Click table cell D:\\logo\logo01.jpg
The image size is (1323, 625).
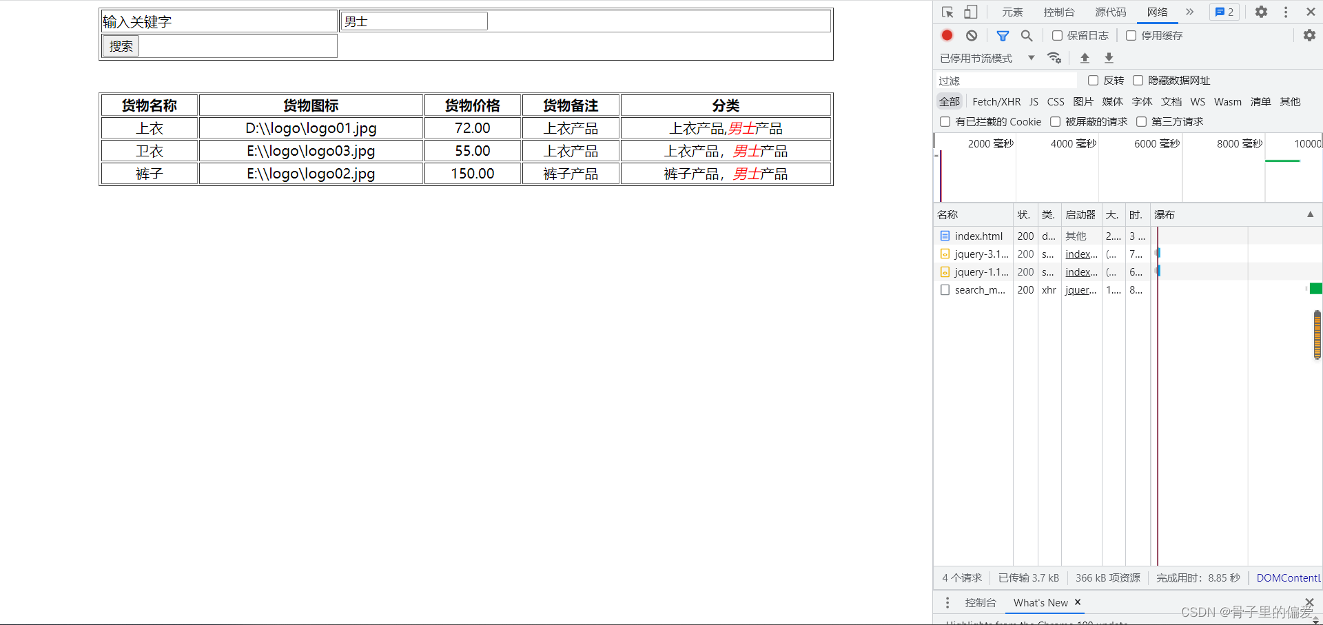pos(311,128)
